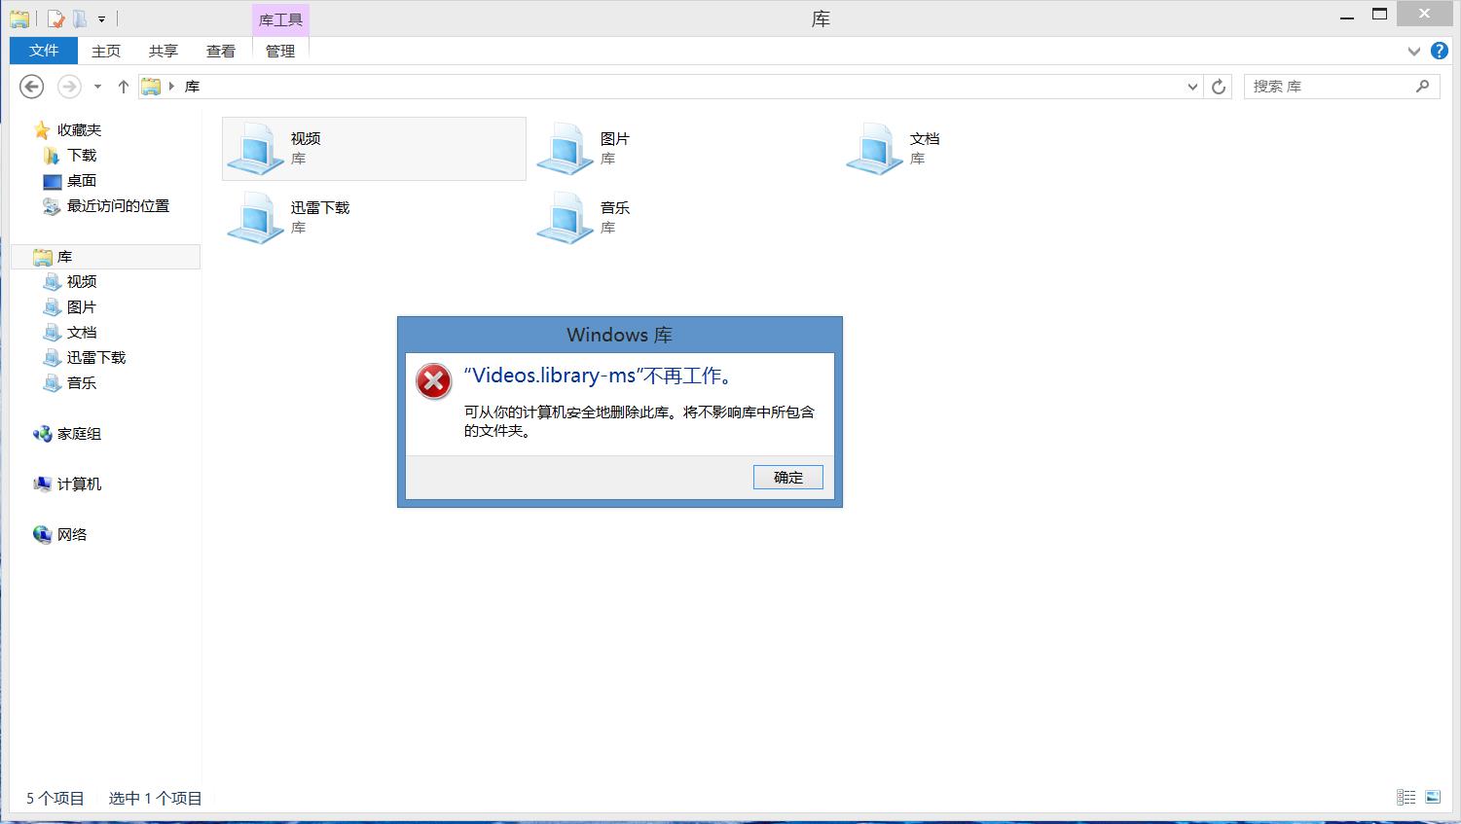Open the quick access toolbar customize dropdown
This screenshot has height=824, width=1461.
[100, 18]
